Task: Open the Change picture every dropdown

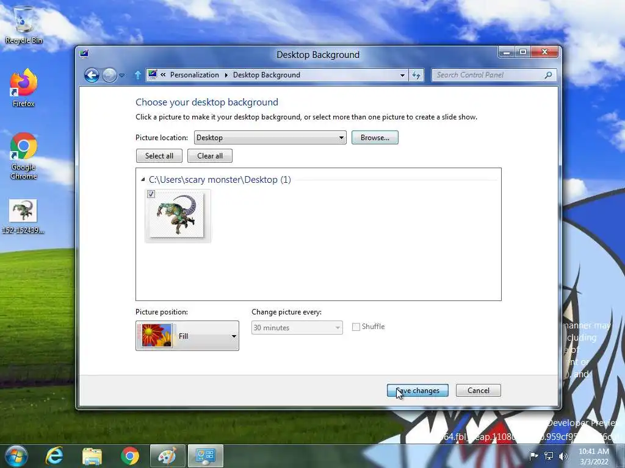Action: pos(297,328)
